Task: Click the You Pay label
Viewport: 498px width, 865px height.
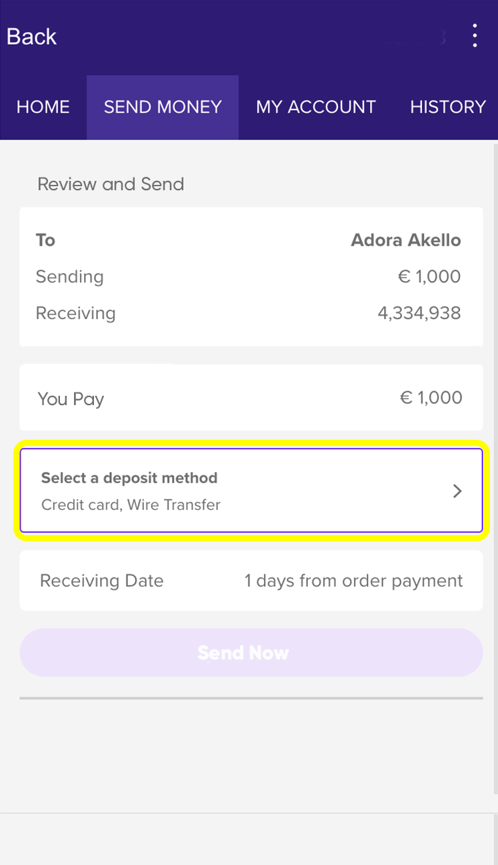Action: [x=71, y=399]
